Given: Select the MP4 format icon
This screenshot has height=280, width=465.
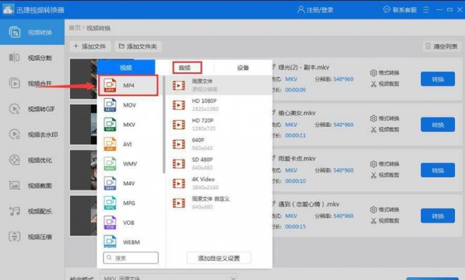Looking at the screenshot, I should tap(109, 85).
